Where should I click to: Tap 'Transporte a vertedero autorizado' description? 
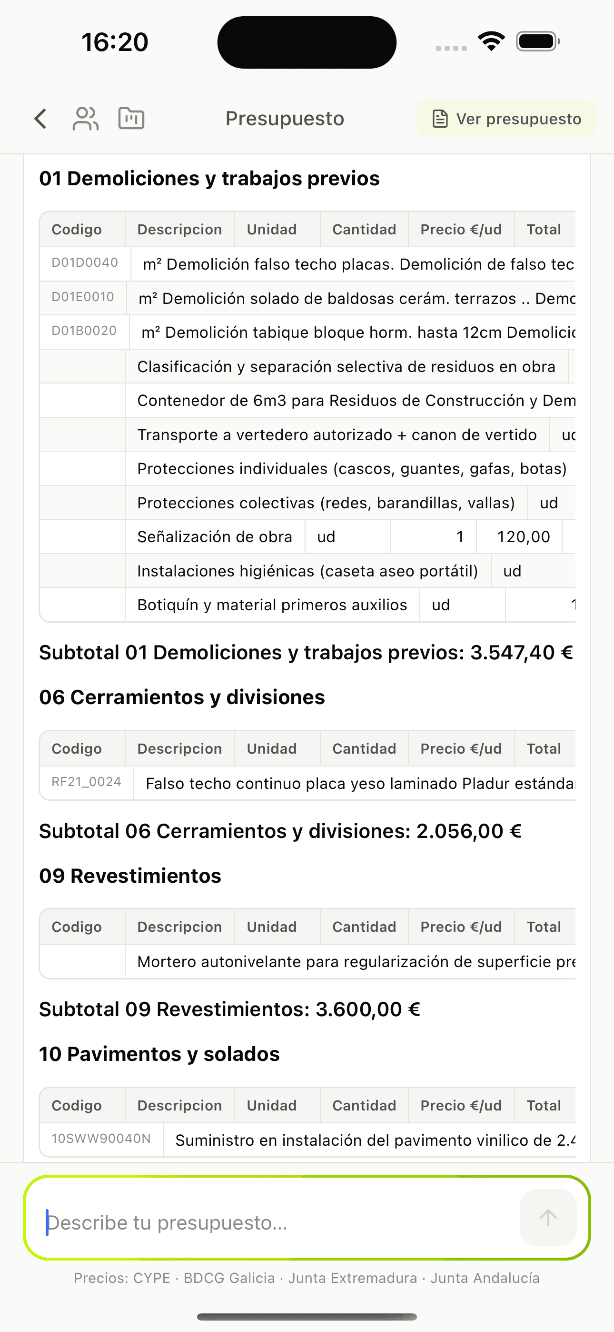pos(337,435)
